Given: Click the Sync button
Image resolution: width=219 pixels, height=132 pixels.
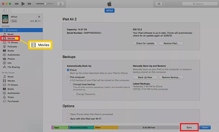Looking at the screenshot, I should 189,127.
